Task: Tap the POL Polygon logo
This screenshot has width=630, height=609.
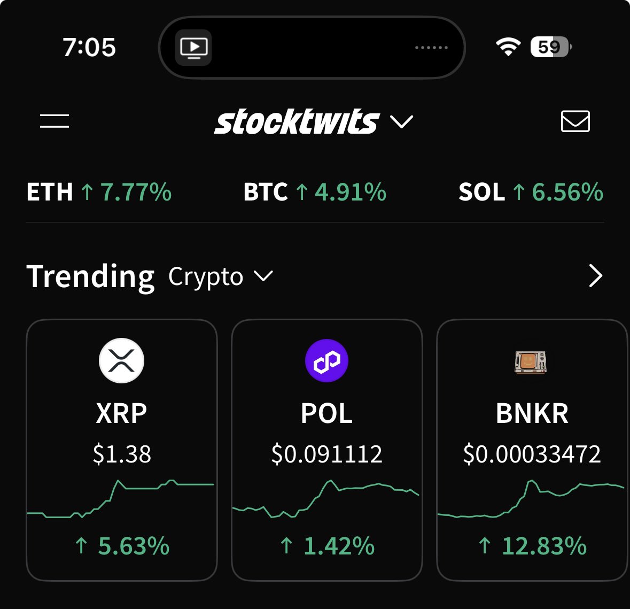Action: pyautogui.click(x=326, y=361)
